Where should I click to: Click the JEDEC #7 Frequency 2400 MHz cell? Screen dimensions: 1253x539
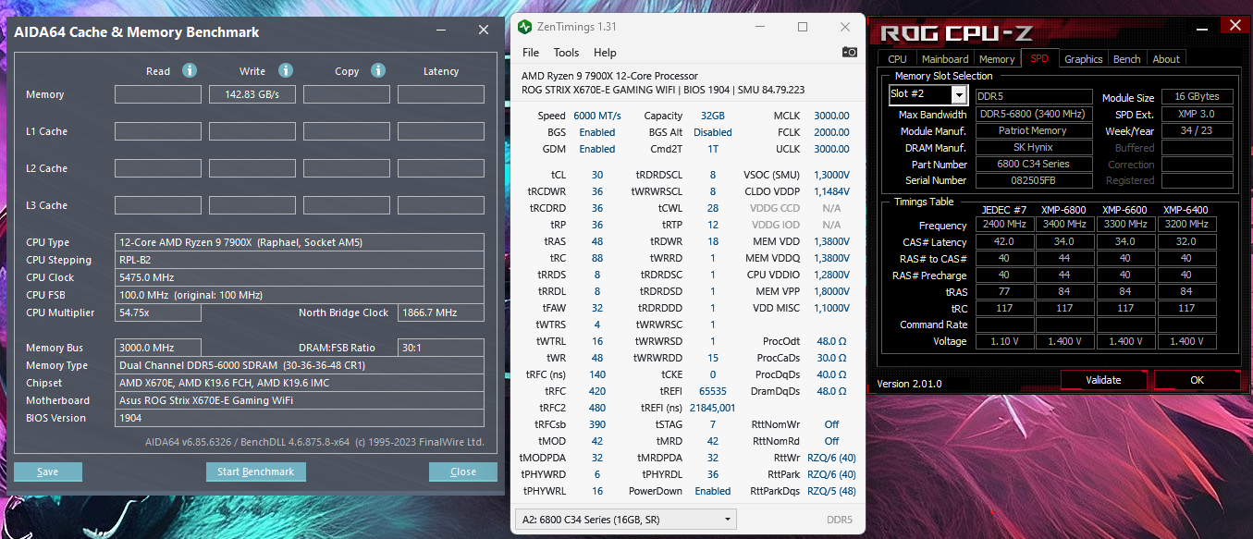(1003, 225)
